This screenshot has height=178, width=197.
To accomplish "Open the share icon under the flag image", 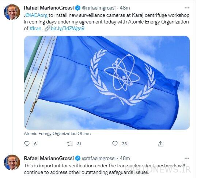I will point(160,144).
